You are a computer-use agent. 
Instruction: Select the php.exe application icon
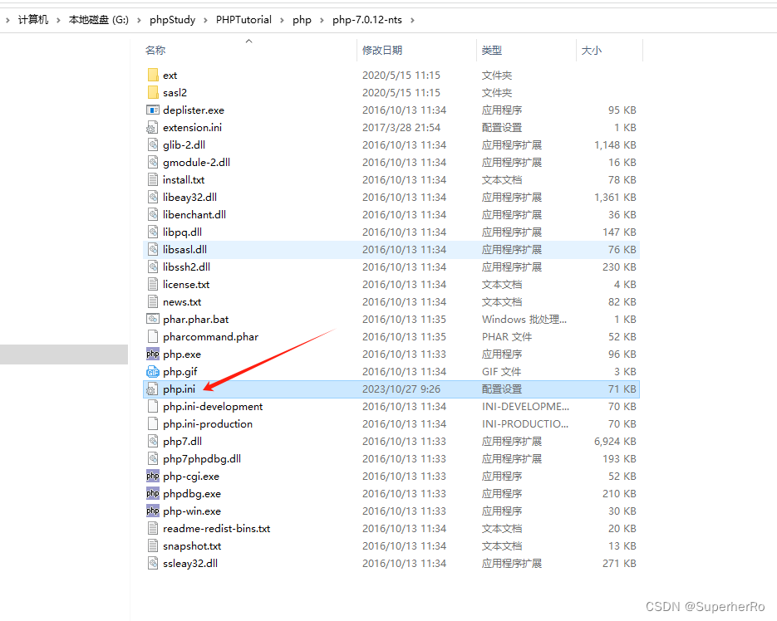(153, 354)
